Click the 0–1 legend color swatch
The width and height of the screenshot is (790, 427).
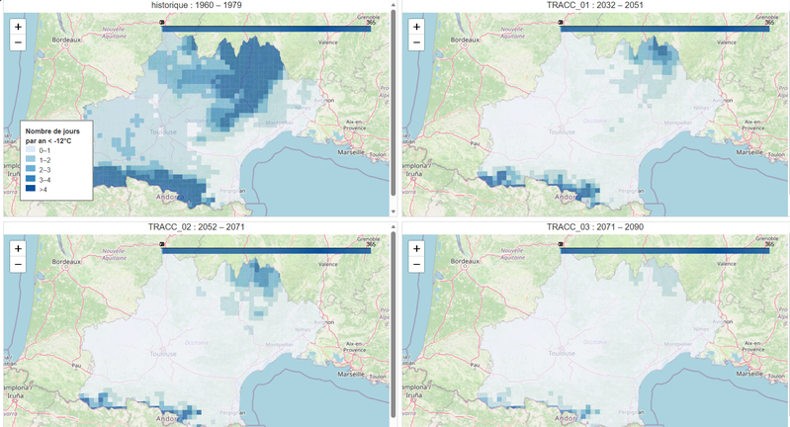(x=32, y=149)
